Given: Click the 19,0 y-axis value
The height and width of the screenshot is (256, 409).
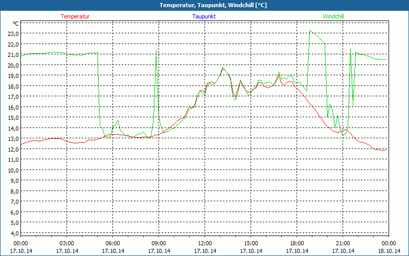Looking at the screenshot, I should point(14,75).
